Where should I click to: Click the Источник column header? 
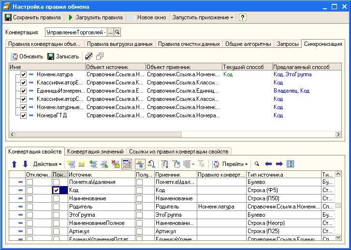click(x=102, y=175)
